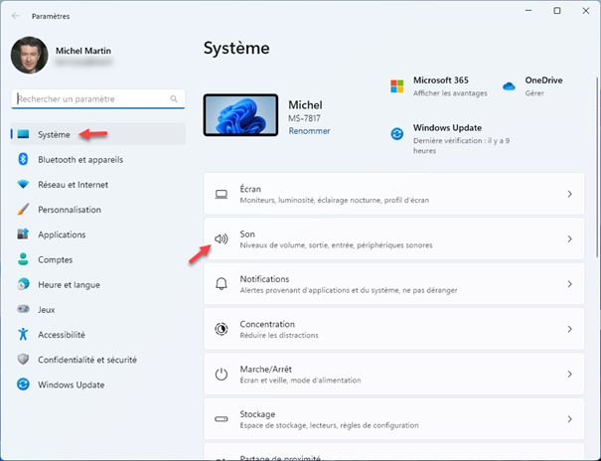
Task: Go to Personnalisation in the sidebar
Action: (70, 210)
